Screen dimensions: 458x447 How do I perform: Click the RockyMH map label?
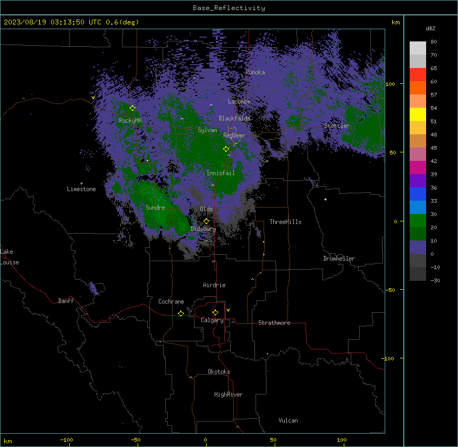[x=130, y=121]
